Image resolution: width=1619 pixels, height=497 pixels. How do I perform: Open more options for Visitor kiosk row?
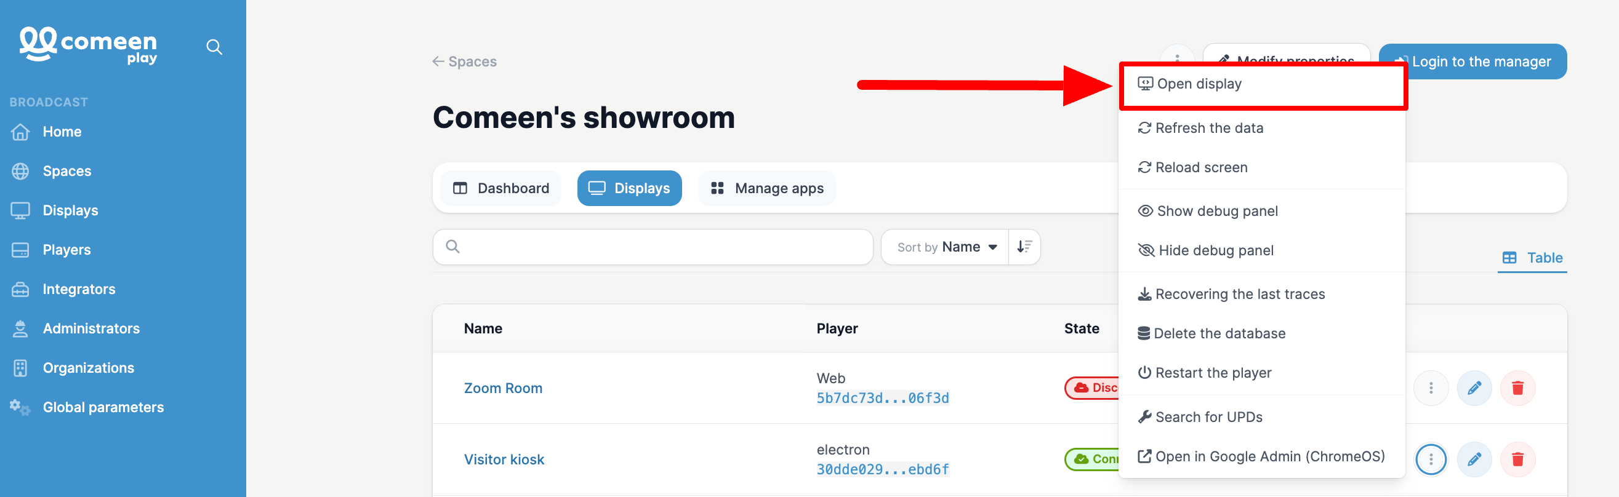(1431, 460)
